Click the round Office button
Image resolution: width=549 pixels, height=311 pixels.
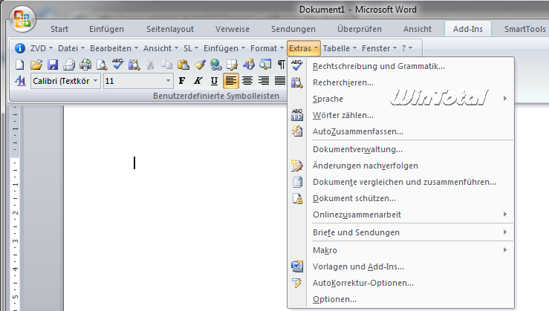(22, 19)
